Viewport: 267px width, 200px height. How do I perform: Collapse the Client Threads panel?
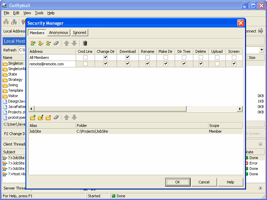coord(260,144)
